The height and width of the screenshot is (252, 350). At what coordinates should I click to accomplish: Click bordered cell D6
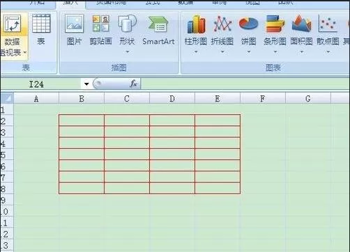tap(172, 166)
